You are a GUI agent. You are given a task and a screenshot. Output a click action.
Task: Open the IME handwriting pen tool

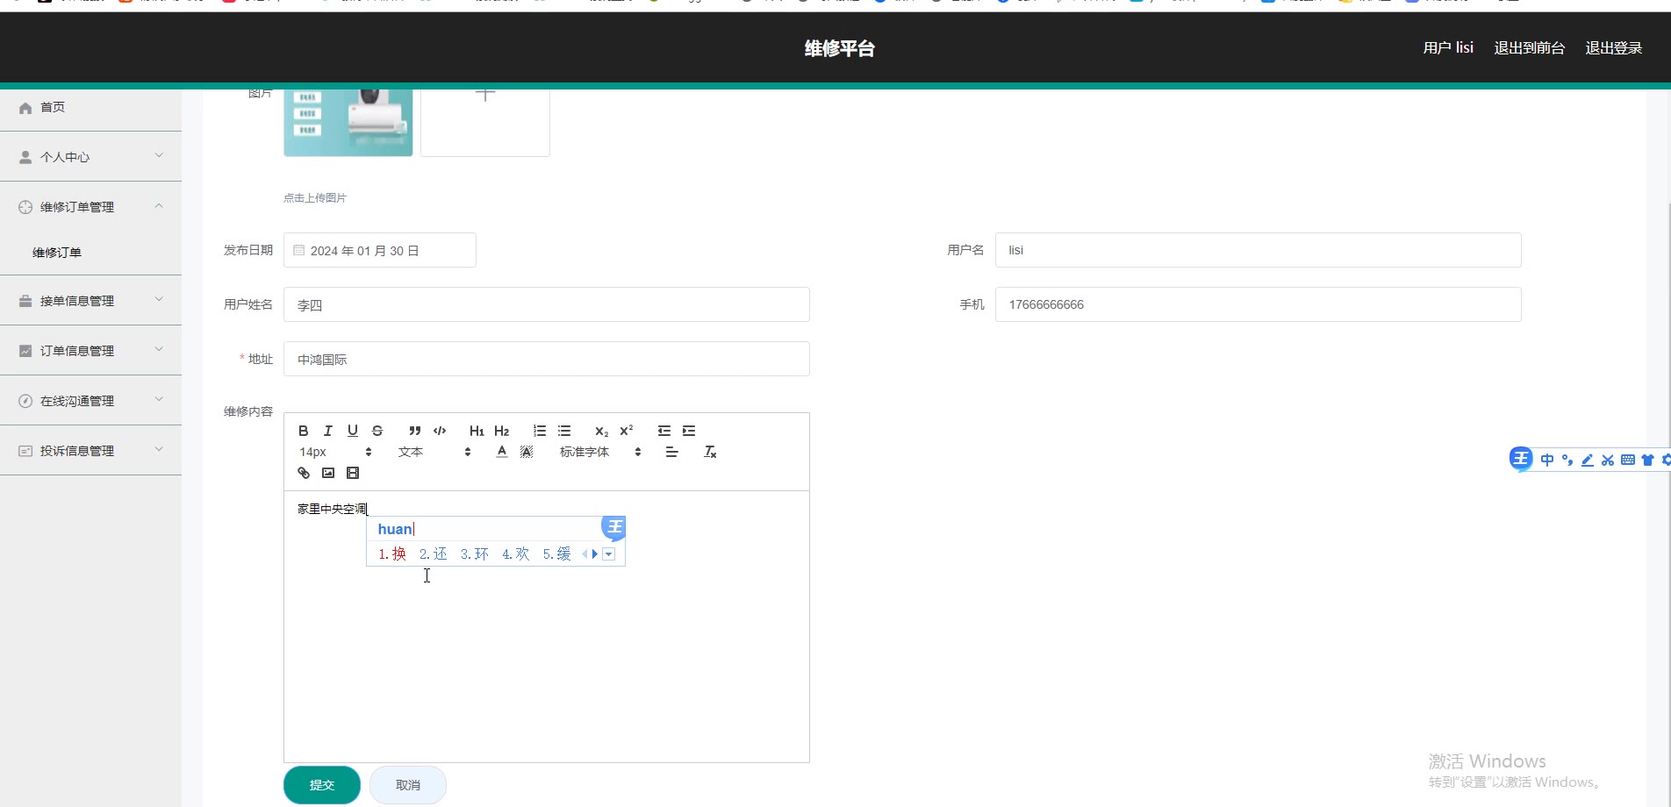click(x=1588, y=460)
